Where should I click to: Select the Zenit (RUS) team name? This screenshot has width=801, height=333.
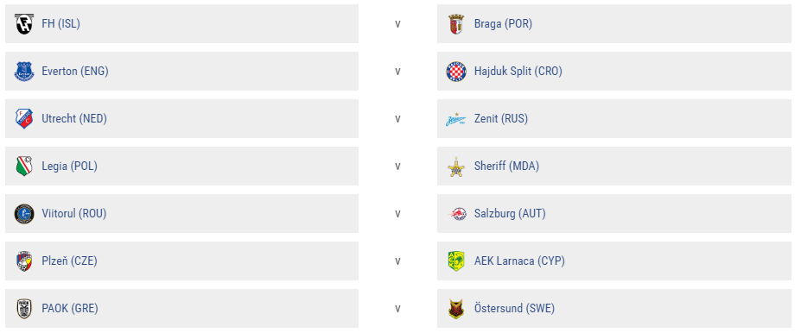point(501,119)
